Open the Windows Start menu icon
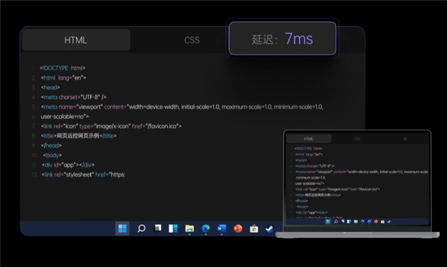The image size is (447, 267). [122, 229]
